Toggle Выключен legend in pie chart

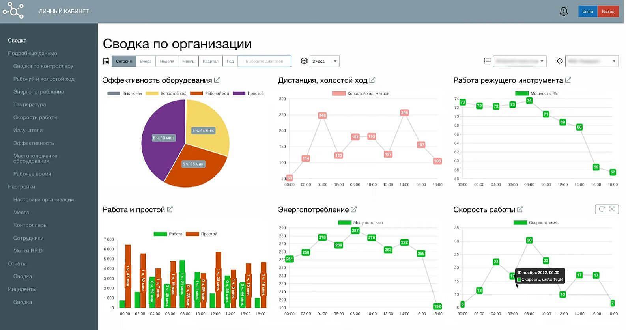pyautogui.click(x=125, y=93)
